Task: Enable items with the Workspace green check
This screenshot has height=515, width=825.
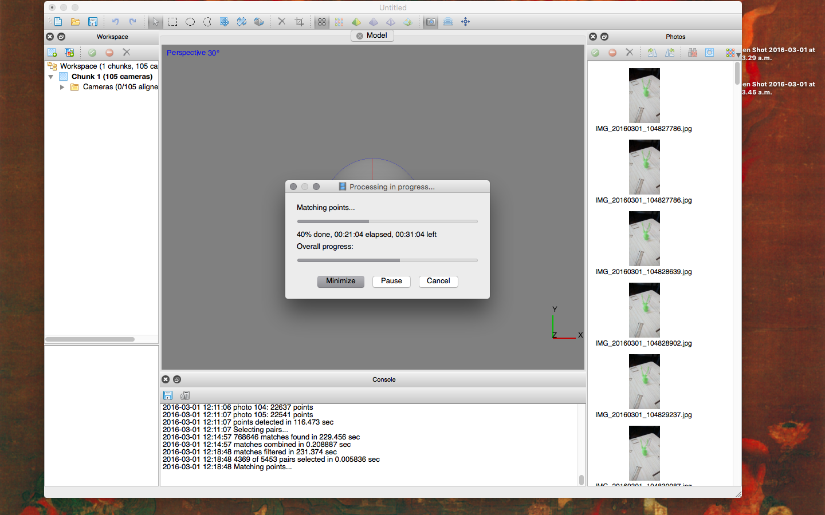Action: click(x=92, y=53)
